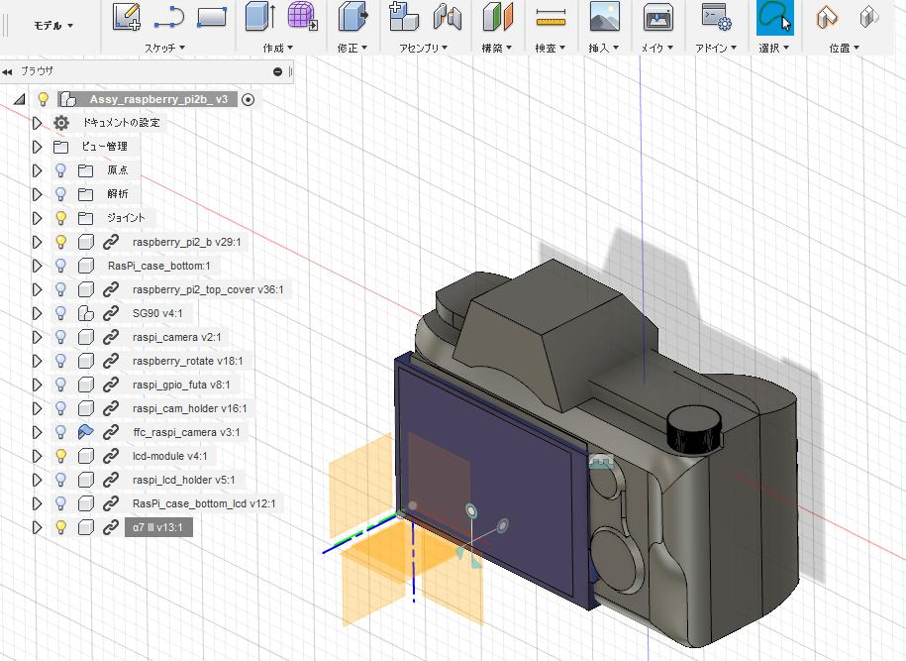Open the 検査 menu
The height and width of the screenshot is (661, 906).
551,48
